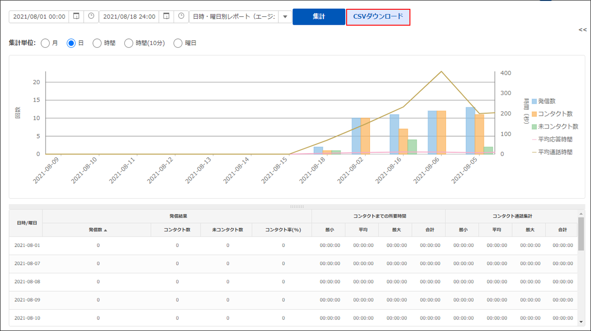Click the 発信数 ascending sort arrow
Image resolution: width=591 pixels, height=331 pixels.
[x=105, y=230]
